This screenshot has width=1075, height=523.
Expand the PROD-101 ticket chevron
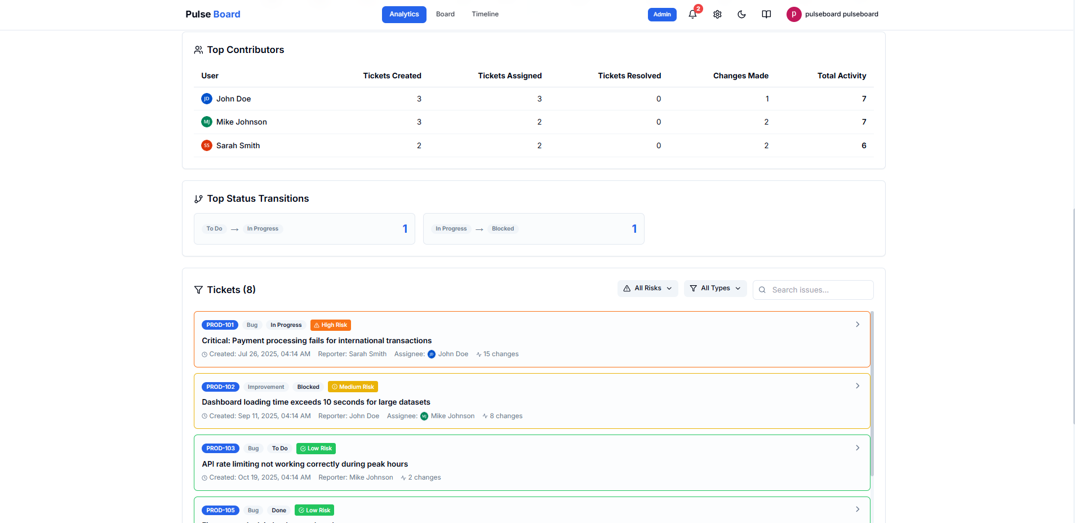click(857, 324)
